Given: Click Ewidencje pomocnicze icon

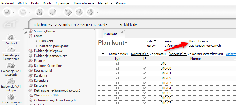Looking at the screenshot, I should click(30, 56).
